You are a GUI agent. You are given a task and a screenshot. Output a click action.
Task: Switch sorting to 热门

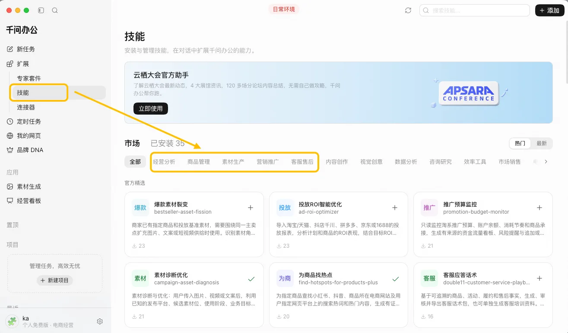(520, 143)
